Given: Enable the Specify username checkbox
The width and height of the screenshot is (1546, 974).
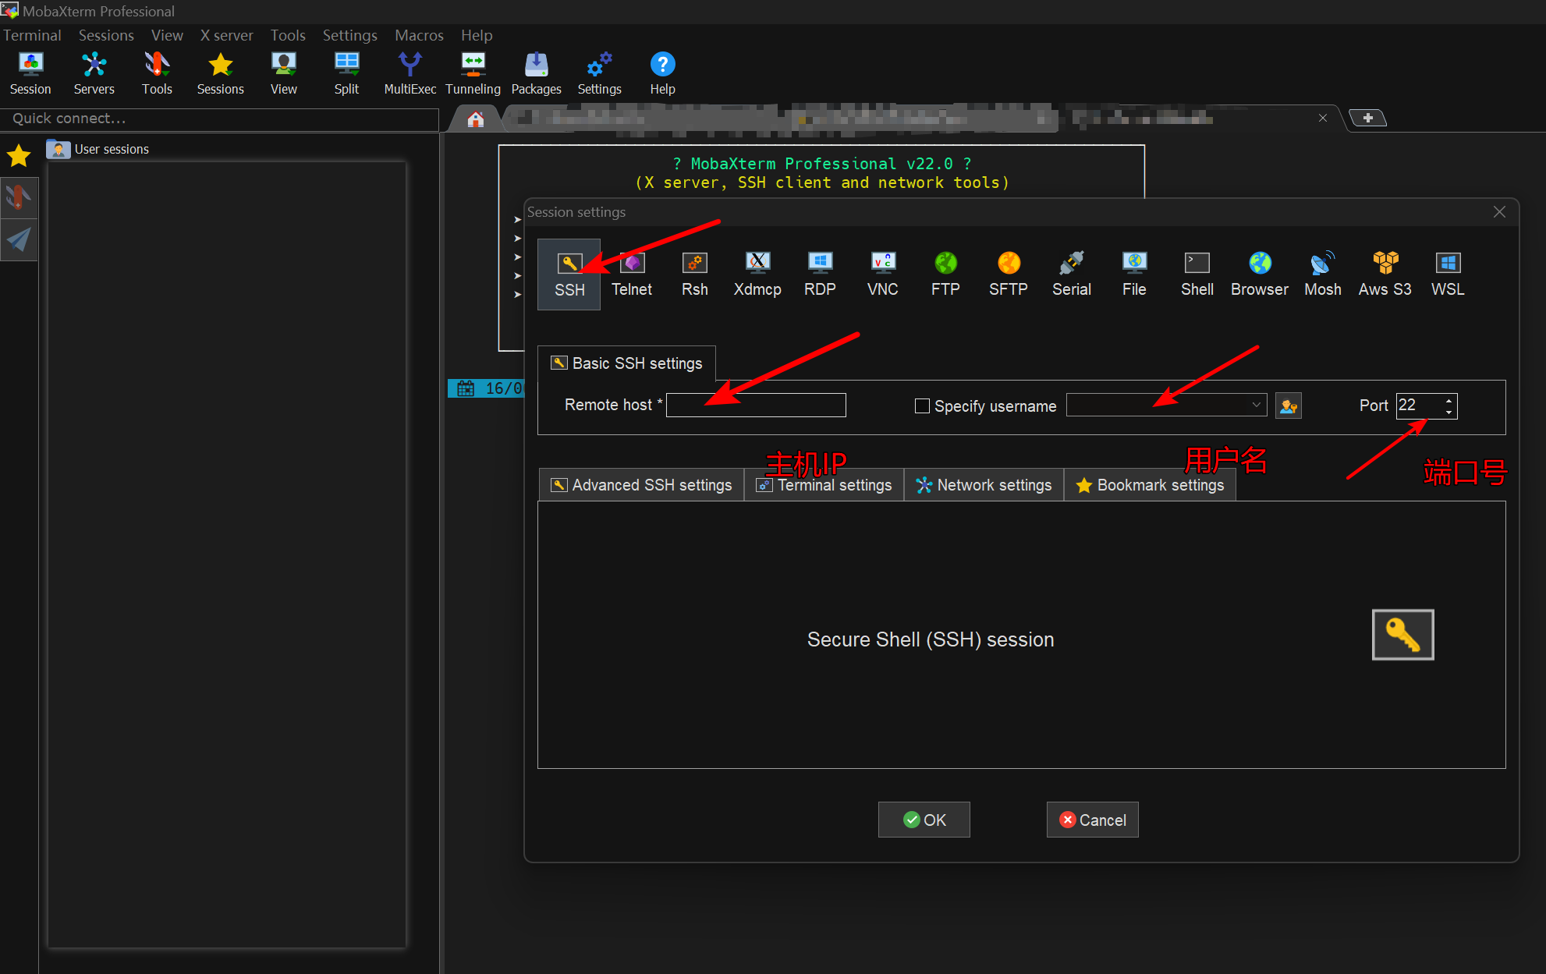Looking at the screenshot, I should (921, 406).
